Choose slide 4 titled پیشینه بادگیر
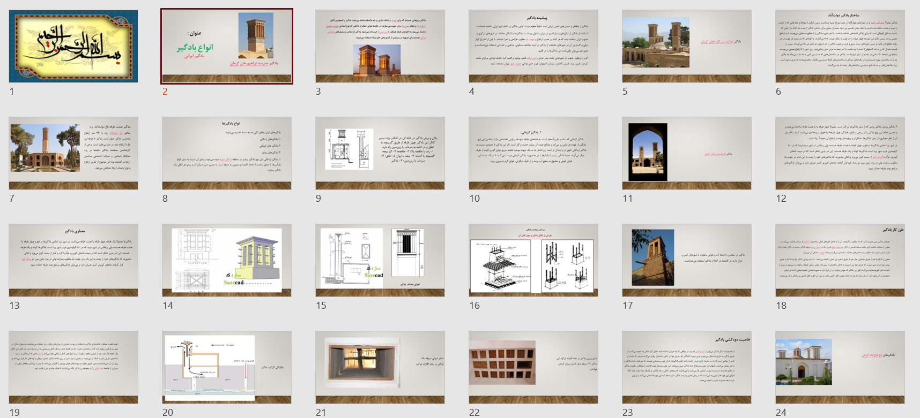 point(533,46)
